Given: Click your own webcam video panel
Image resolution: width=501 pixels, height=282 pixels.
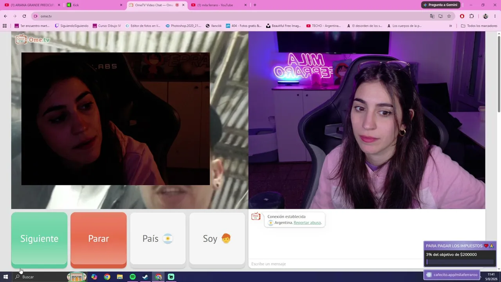Looking at the screenshot, I should coord(367,120).
